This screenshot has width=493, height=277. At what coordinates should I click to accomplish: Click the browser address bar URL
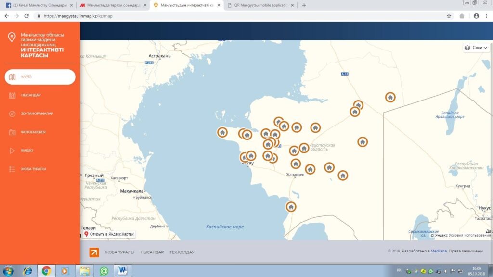click(78, 16)
